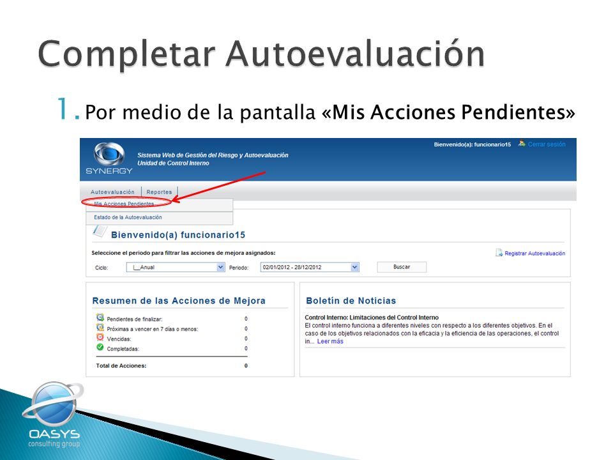Expand the Periodo dropdown with 02/01/2012 - 28/12/2012
613x460 pixels.
tap(310, 267)
